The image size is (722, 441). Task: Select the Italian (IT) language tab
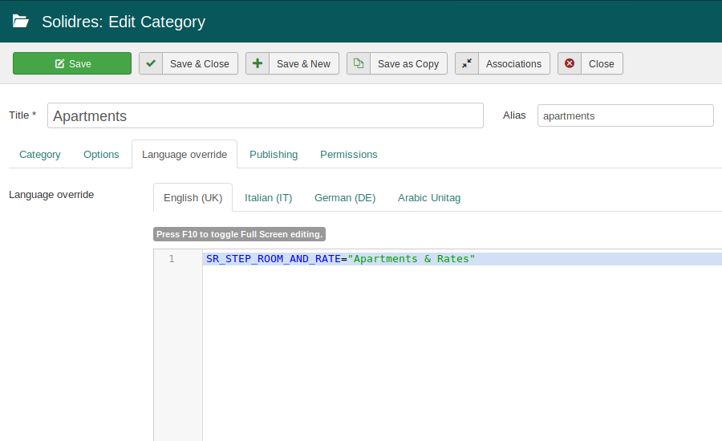(x=268, y=197)
